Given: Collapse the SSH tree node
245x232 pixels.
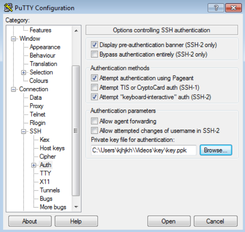Looking at the screenshot, I should (24, 132).
